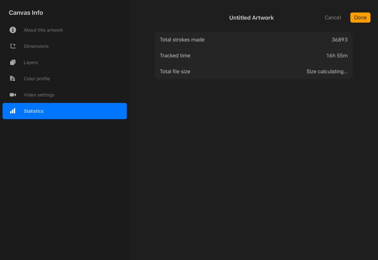Open the Dimensions section
Screen dimensions: 378x260
click(x=65, y=46)
